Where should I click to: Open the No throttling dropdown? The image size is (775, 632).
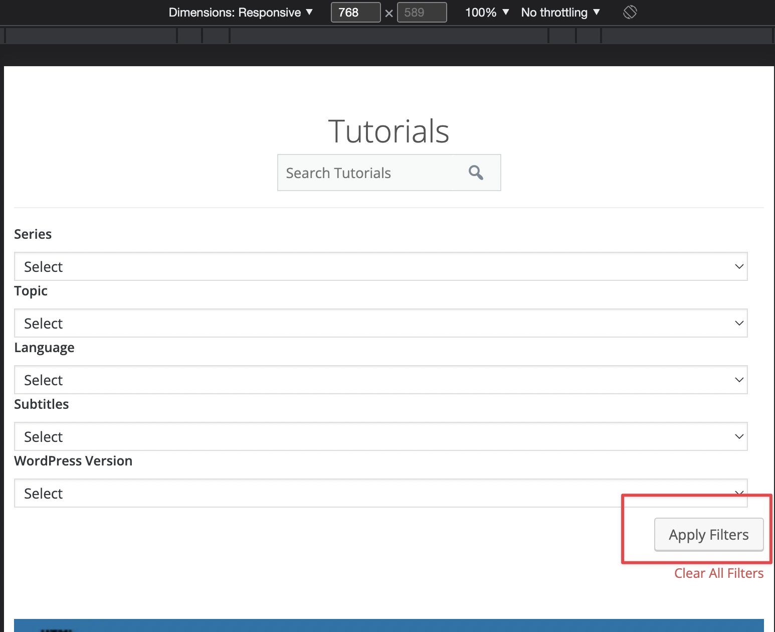coord(560,13)
